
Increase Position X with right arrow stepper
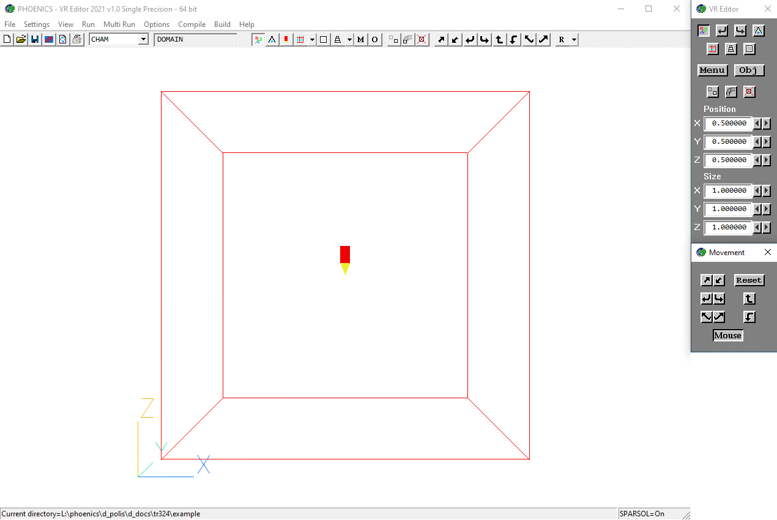click(767, 124)
